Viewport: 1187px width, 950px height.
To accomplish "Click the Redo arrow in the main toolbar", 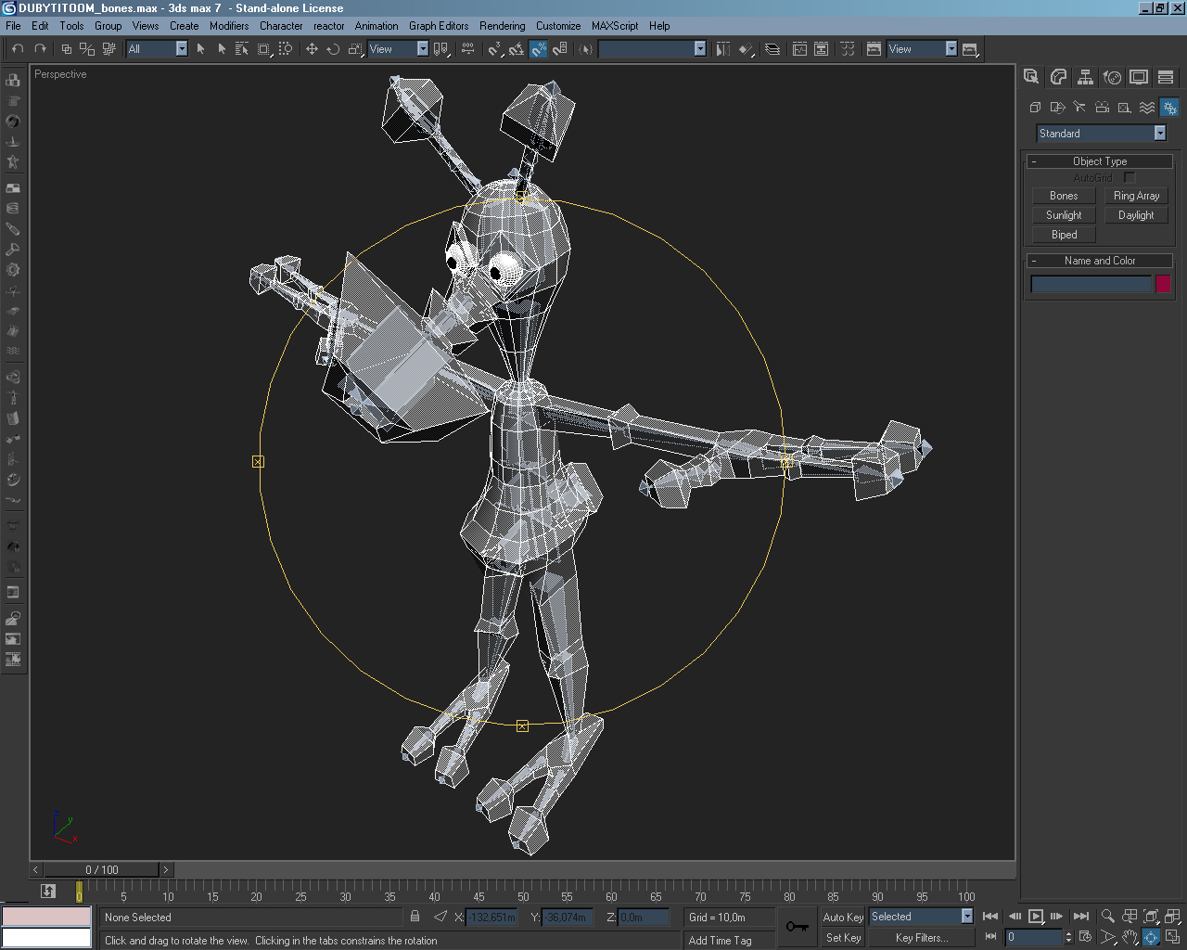I will [40, 49].
